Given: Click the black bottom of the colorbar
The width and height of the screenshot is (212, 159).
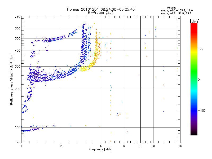Looking at the screenshot, I should point(194,134).
